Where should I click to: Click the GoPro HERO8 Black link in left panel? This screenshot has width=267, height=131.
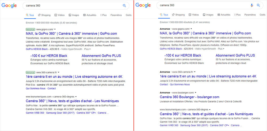click(x=37, y=49)
